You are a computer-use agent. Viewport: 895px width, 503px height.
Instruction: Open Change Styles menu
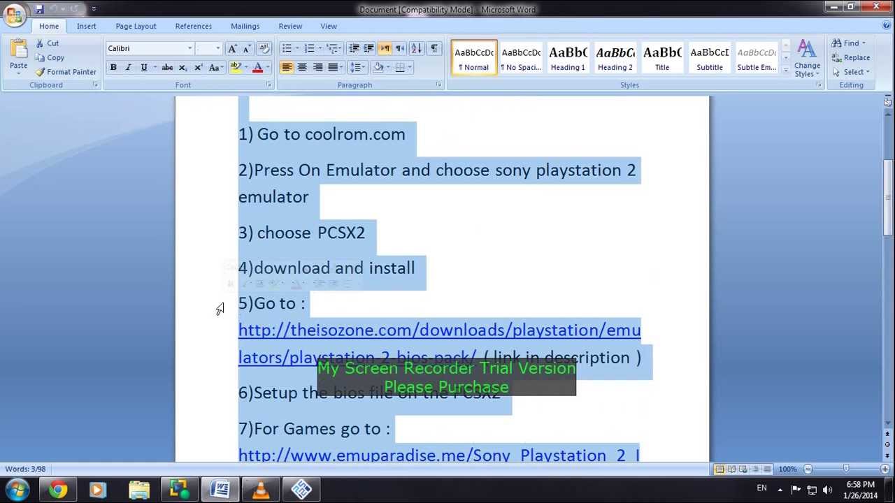tap(807, 59)
